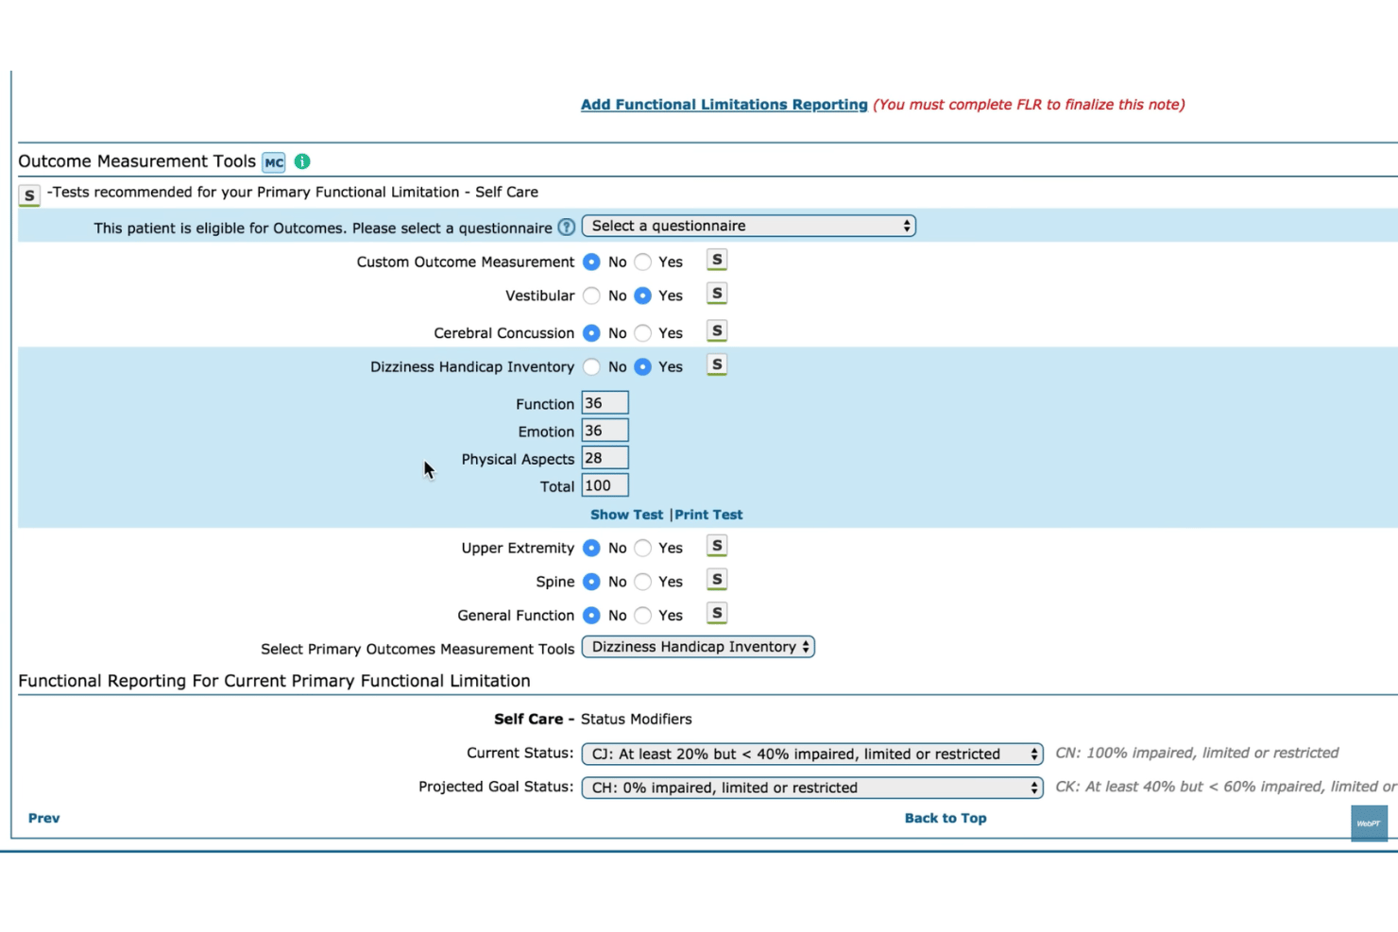
Task: Click the CN: 100% impaired suggestion text
Action: (1197, 753)
